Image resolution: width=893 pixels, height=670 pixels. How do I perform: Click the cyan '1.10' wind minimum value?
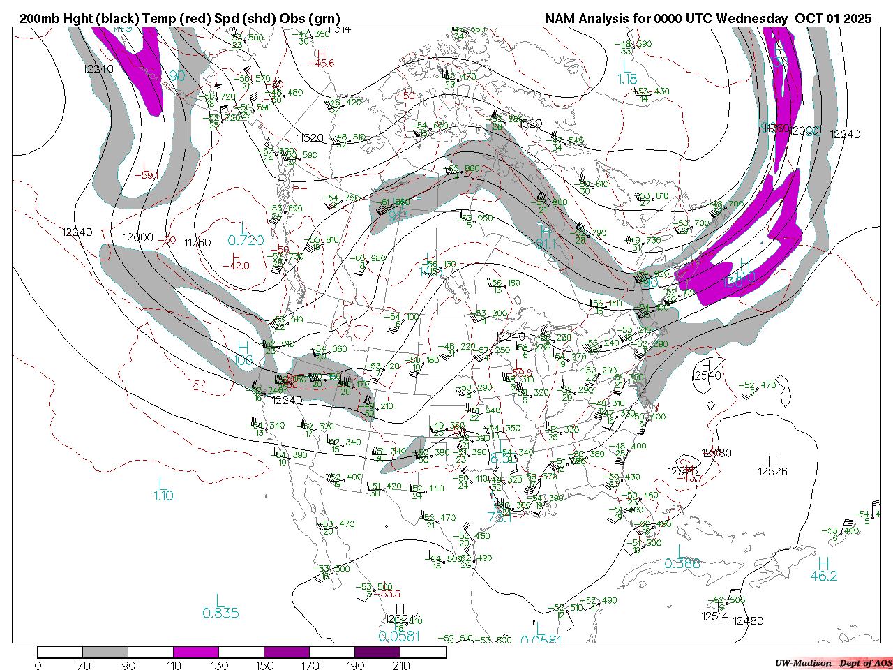click(x=163, y=496)
